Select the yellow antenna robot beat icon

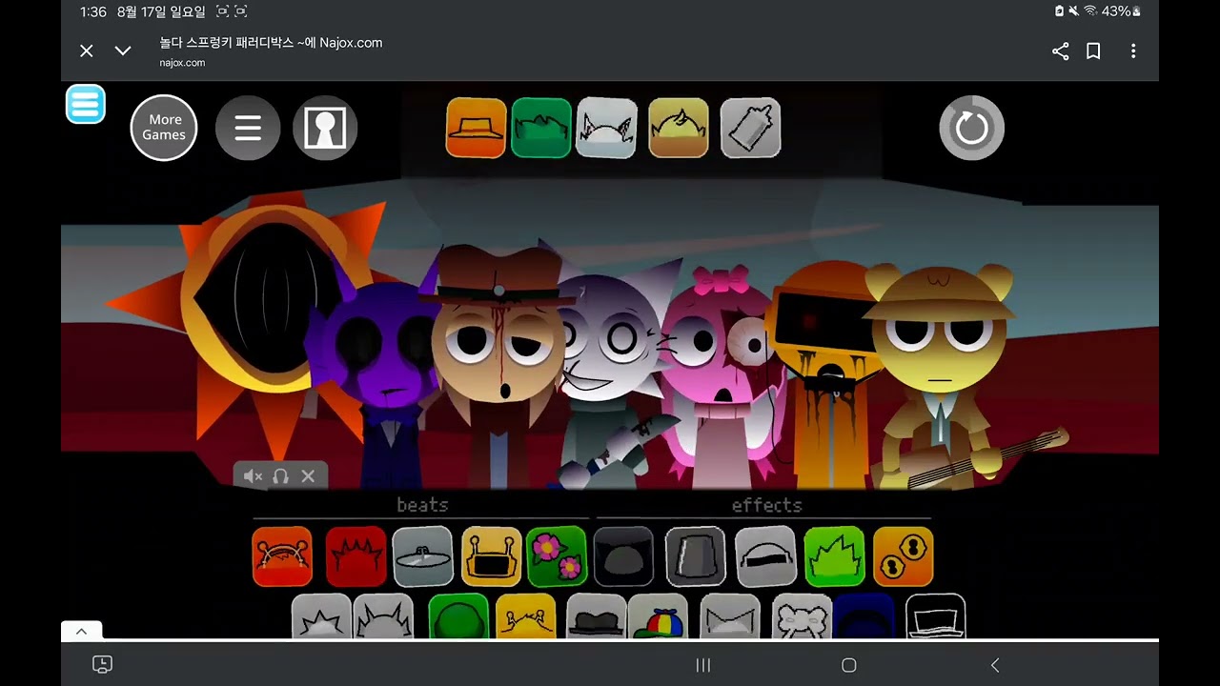coord(492,556)
